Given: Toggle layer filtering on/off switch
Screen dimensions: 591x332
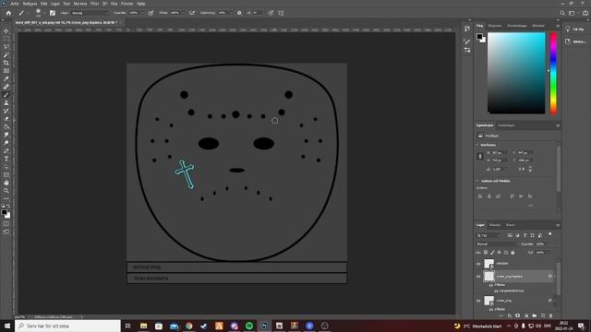Looking at the screenshot, I should [x=550, y=234].
